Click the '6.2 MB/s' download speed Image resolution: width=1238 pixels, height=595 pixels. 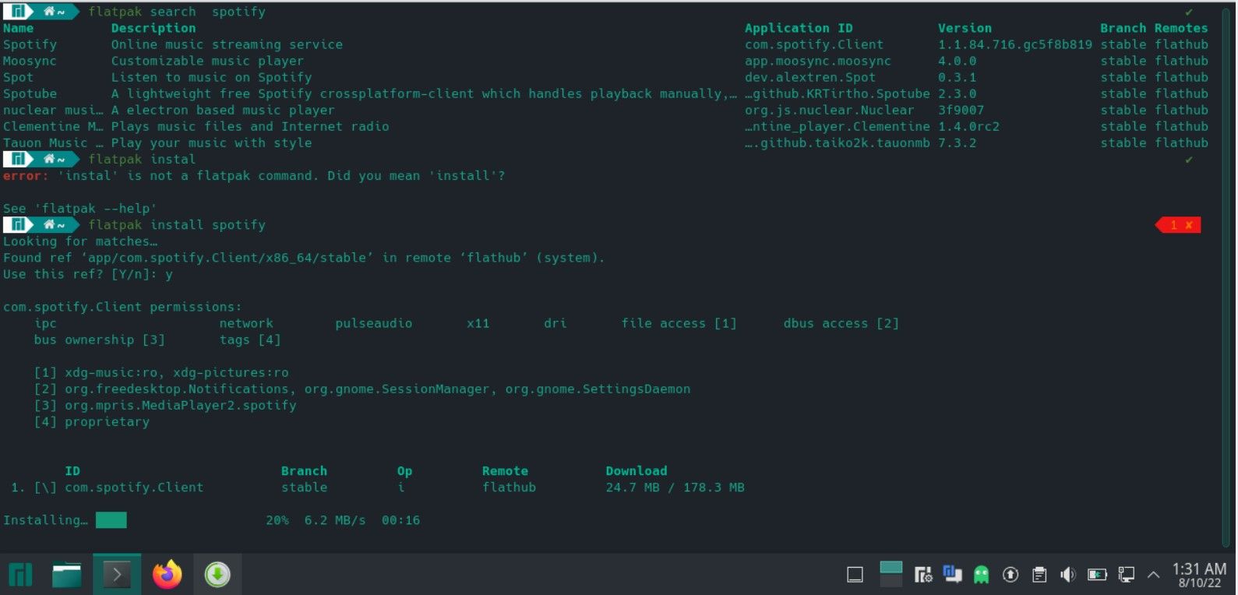click(x=335, y=520)
